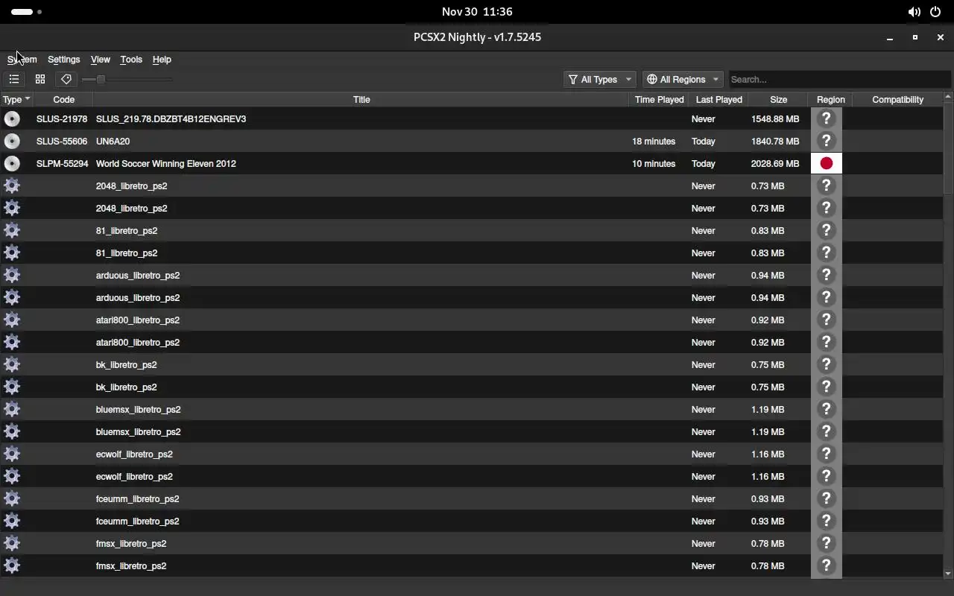
Task: Open the Activities overview pill
Action: [x=26, y=12]
